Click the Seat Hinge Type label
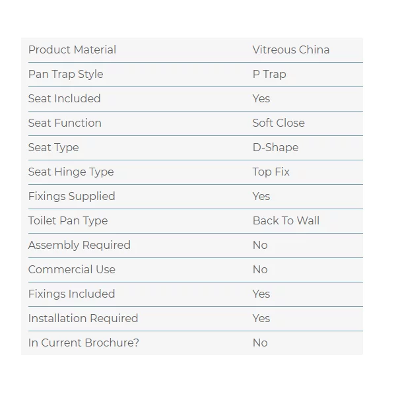This screenshot has height=396, width=396. (71, 172)
